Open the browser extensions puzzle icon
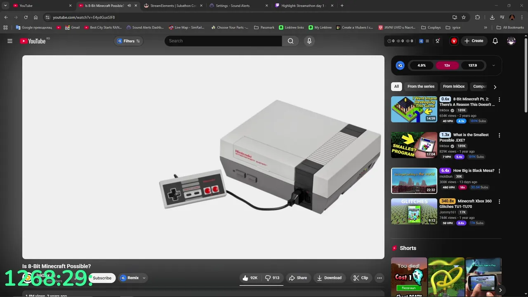The height and width of the screenshot is (297, 528). coord(478,17)
